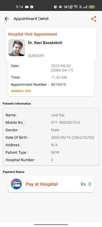Tap the back arrow icon
Image resolution: width=102 pixels, height=227 pixels.
[7, 19]
